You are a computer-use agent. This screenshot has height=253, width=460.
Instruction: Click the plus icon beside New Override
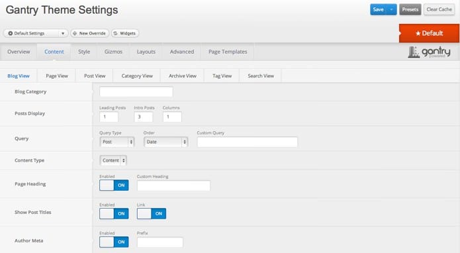(x=75, y=34)
